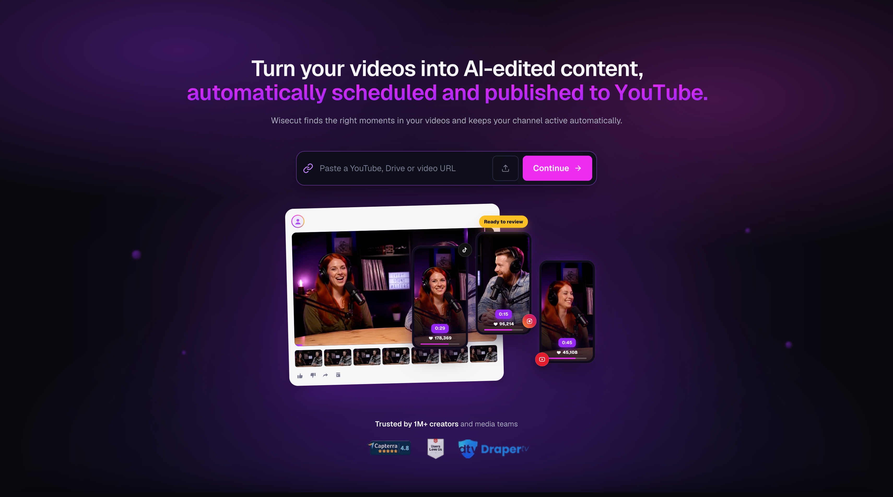
Task: Click the upload file icon button
Action: (505, 168)
